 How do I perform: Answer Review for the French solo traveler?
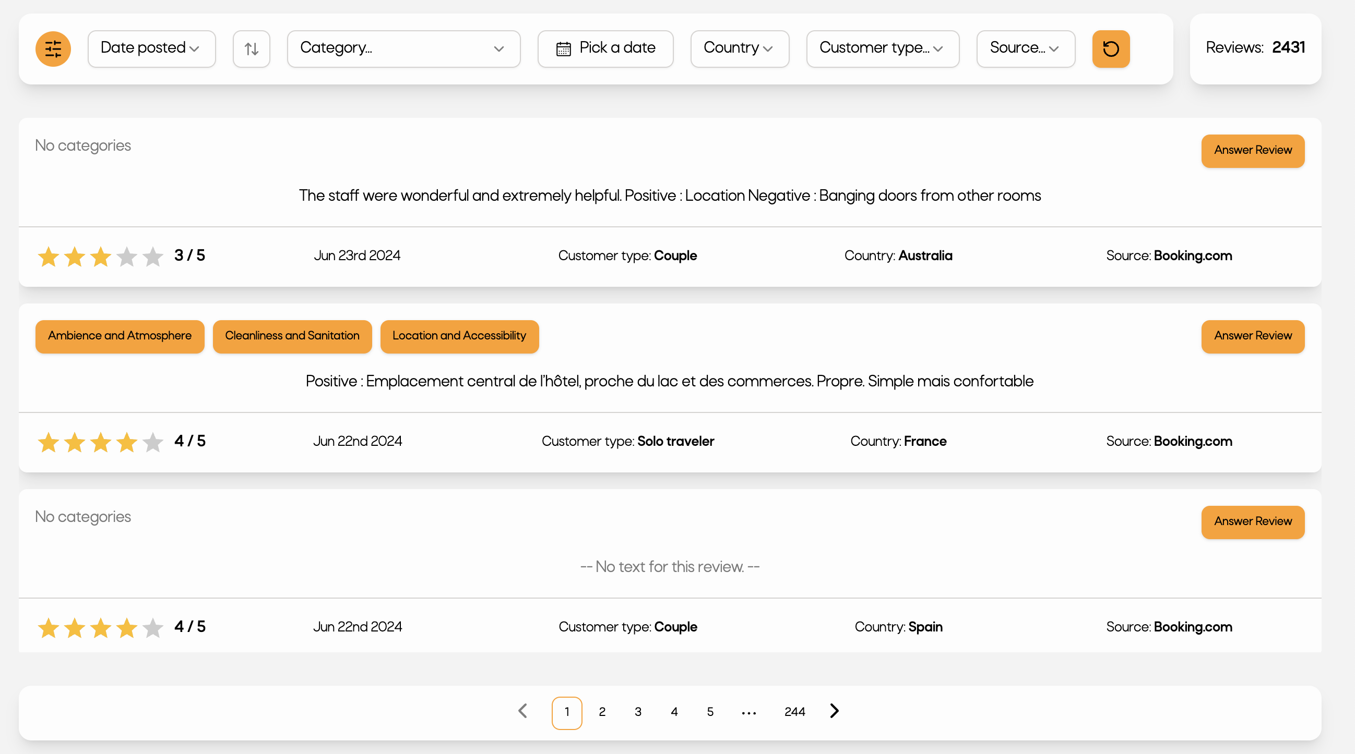(1252, 336)
